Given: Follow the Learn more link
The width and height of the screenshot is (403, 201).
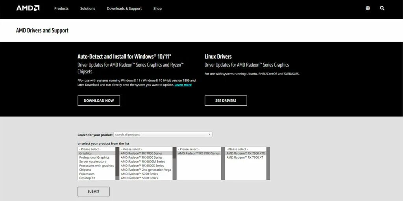Looking at the screenshot, I should [x=183, y=85].
